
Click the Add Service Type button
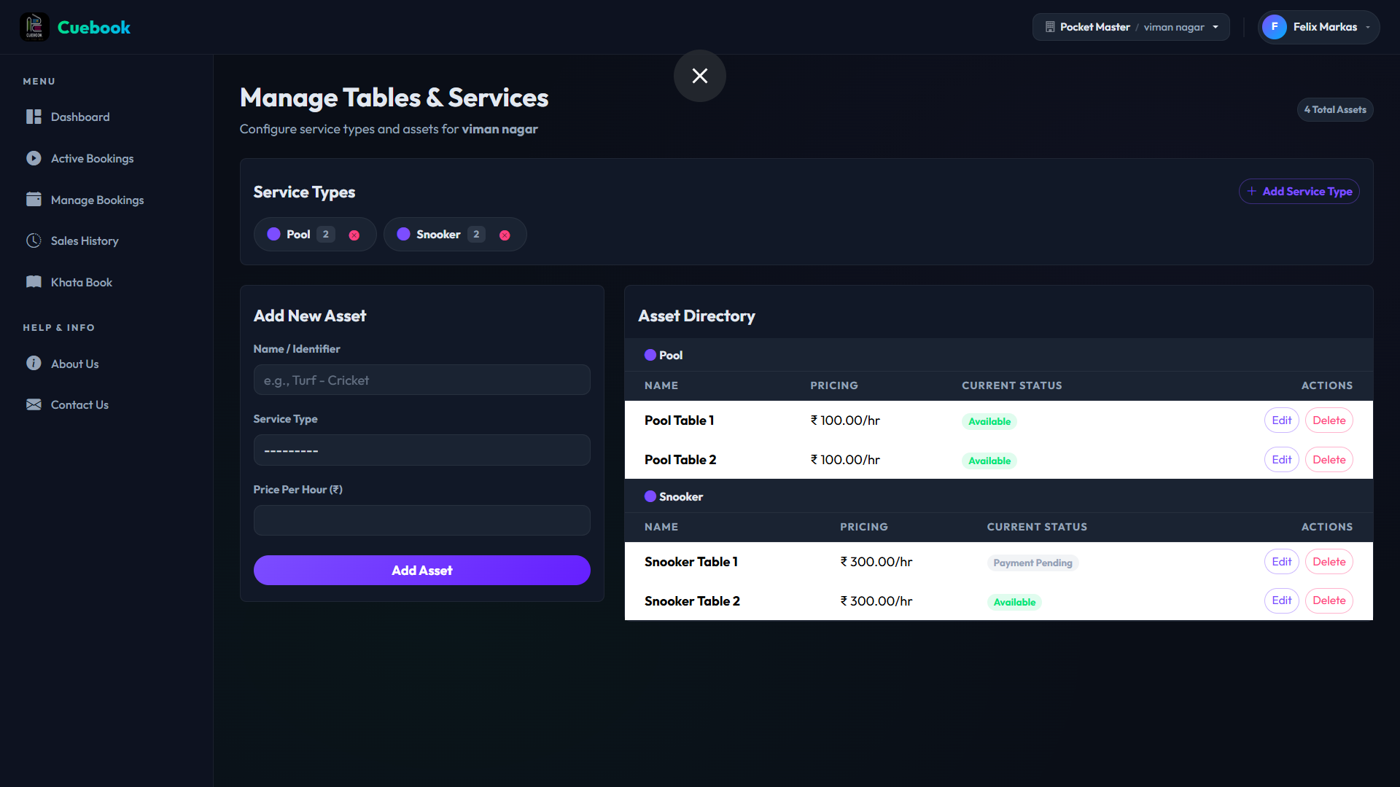click(x=1299, y=191)
